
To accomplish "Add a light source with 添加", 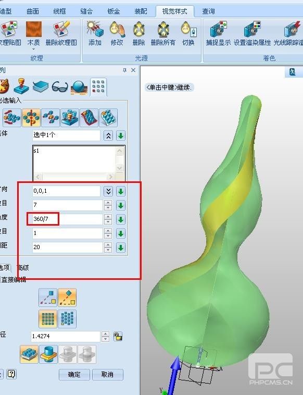I will [95, 34].
